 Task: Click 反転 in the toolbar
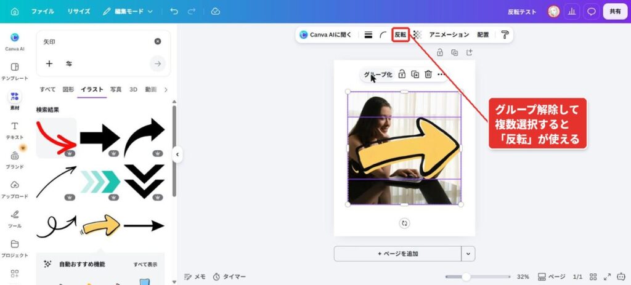pyautogui.click(x=401, y=35)
